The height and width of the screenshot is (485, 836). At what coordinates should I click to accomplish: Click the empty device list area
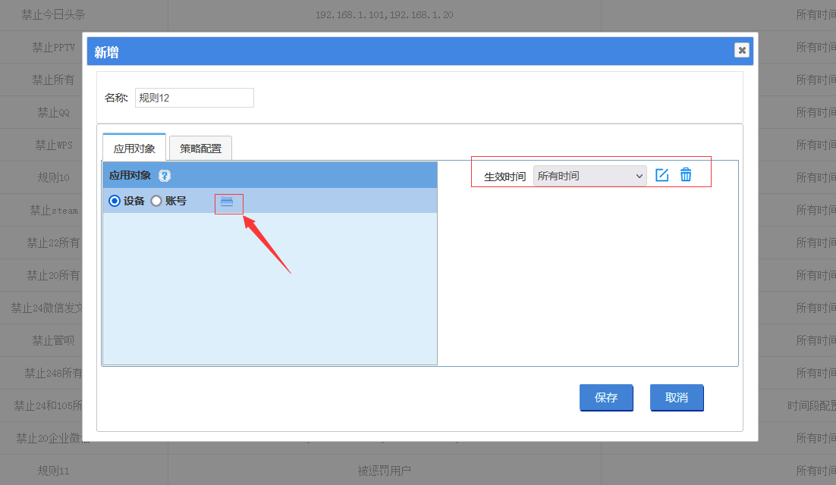(269, 288)
